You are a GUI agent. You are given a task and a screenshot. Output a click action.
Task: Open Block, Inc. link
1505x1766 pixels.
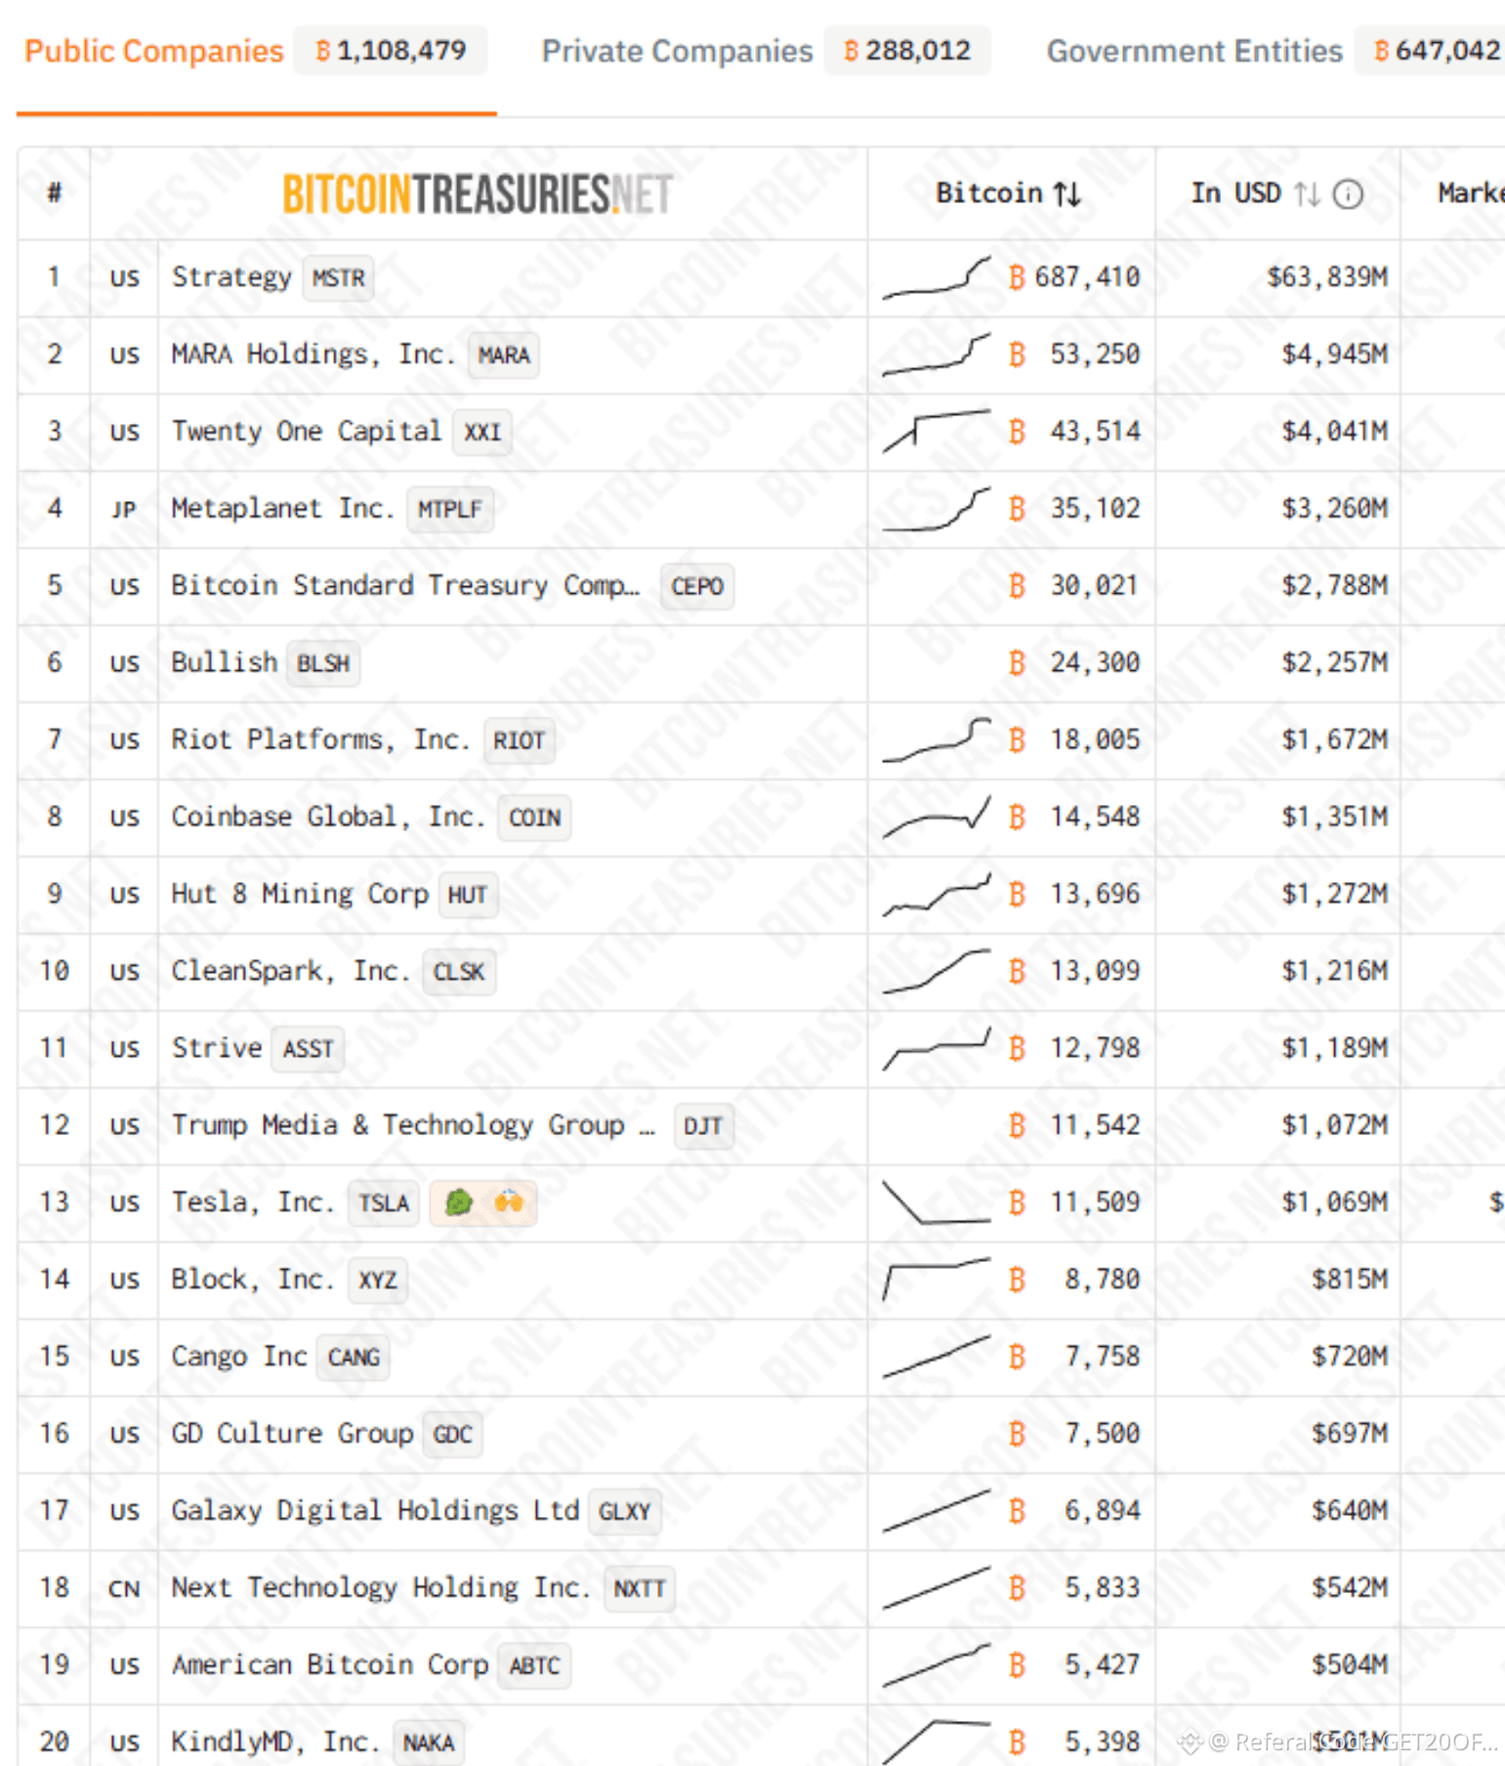pyautogui.click(x=254, y=1280)
